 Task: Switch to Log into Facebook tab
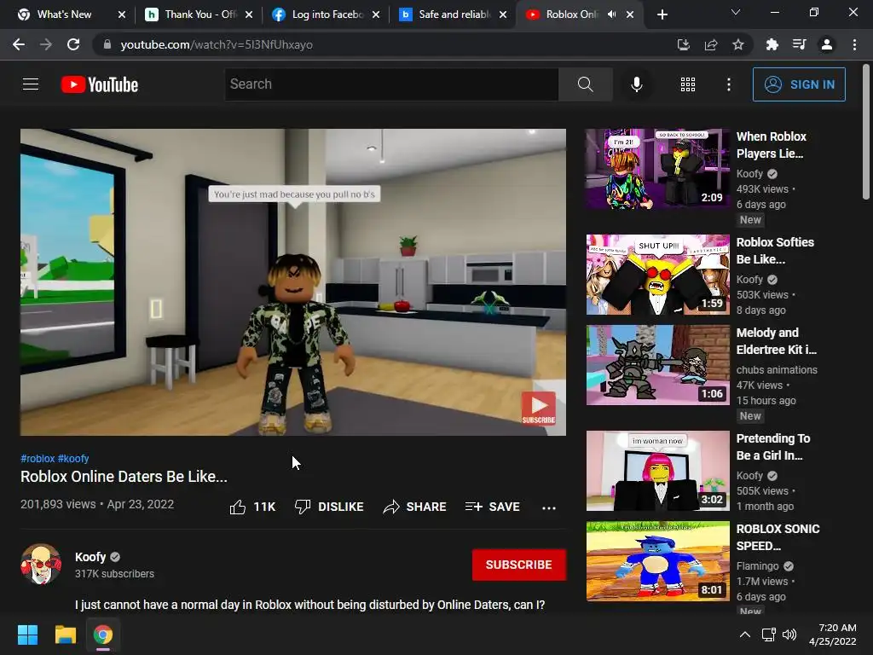coord(319,14)
